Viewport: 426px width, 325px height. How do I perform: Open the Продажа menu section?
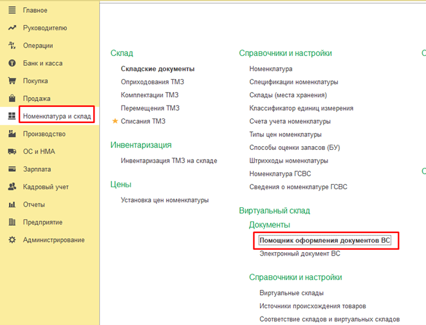[36, 98]
